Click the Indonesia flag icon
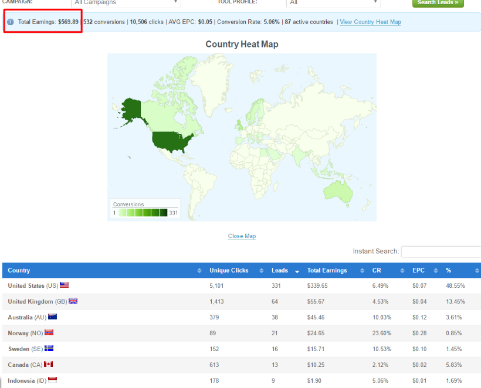The width and height of the screenshot is (481, 388). coord(52,380)
